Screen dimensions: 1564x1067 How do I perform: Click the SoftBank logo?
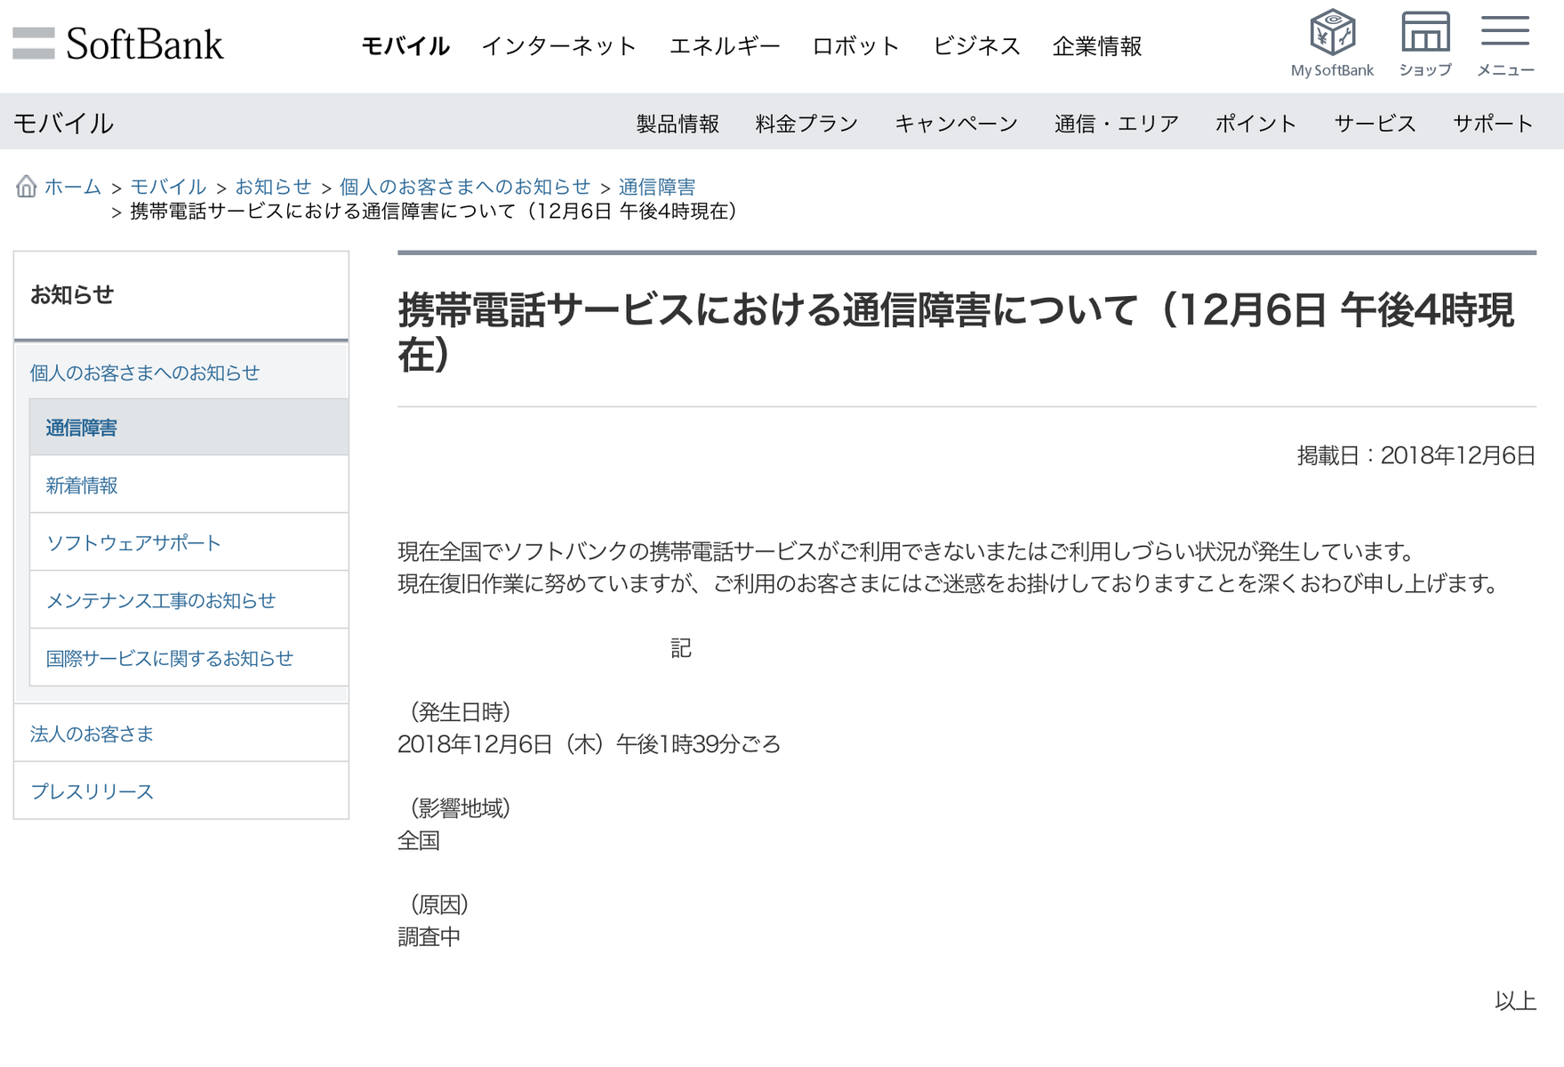(x=117, y=44)
